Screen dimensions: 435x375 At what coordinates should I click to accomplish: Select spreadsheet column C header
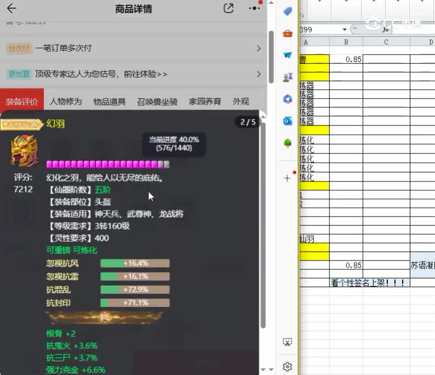point(386,42)
